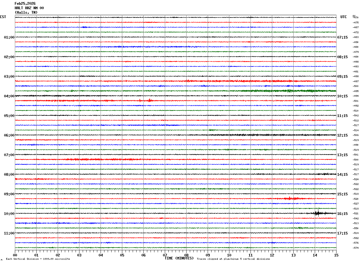Select the 03:00 CST time label
360x263 pixels.
pos(9,77)
